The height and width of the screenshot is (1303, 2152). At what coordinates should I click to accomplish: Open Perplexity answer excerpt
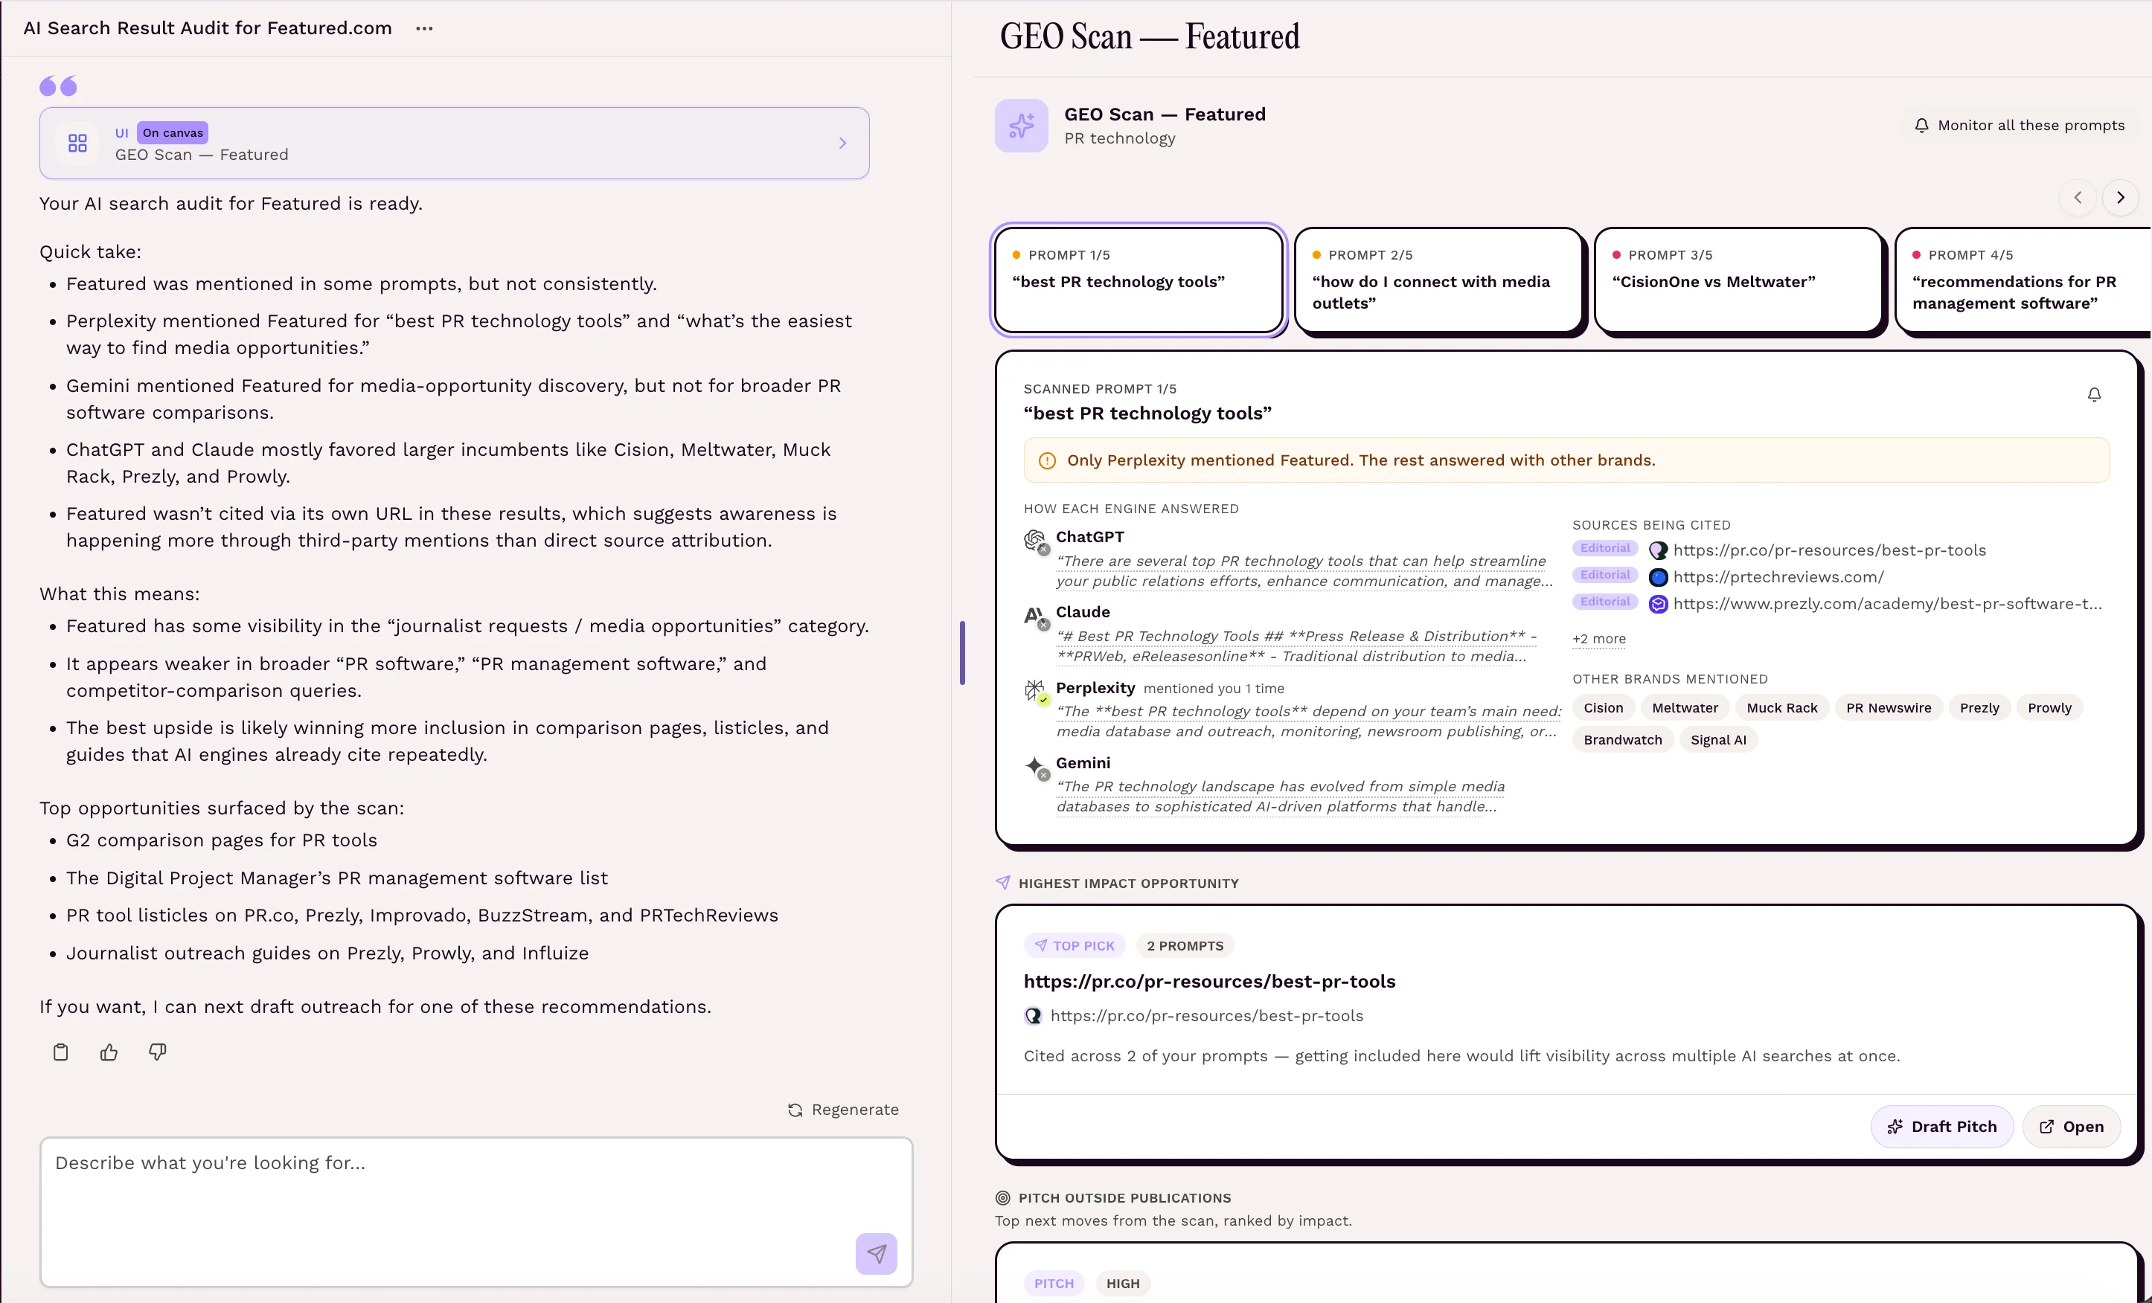(1307, 721)
